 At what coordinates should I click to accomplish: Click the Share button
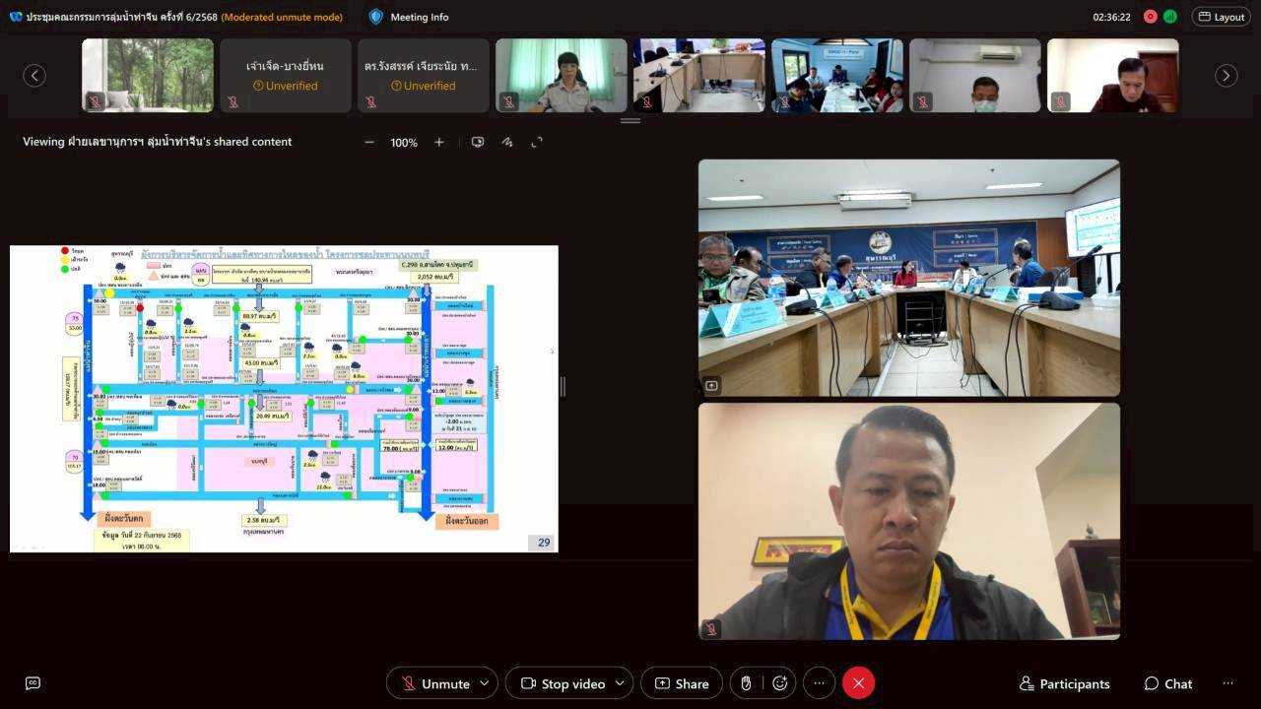coord(682,683)
